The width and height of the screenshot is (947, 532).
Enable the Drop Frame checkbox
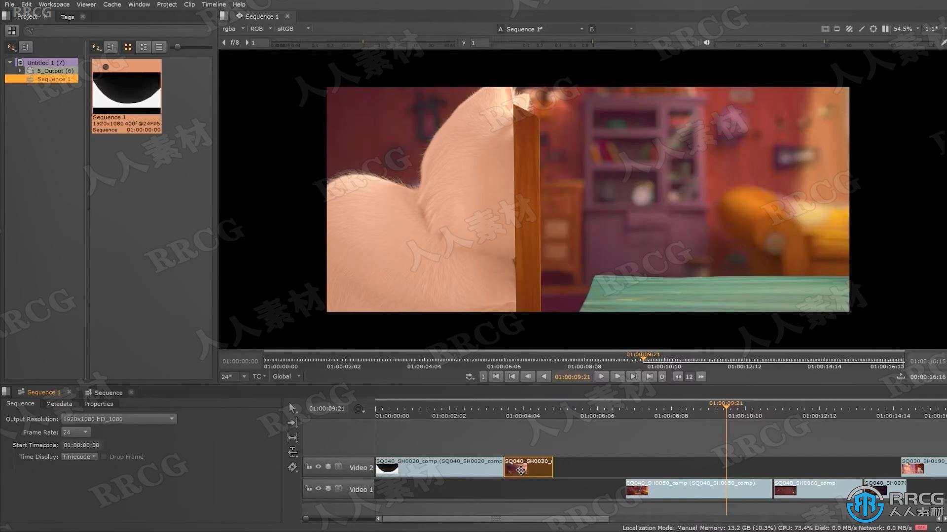pos(104,457)
